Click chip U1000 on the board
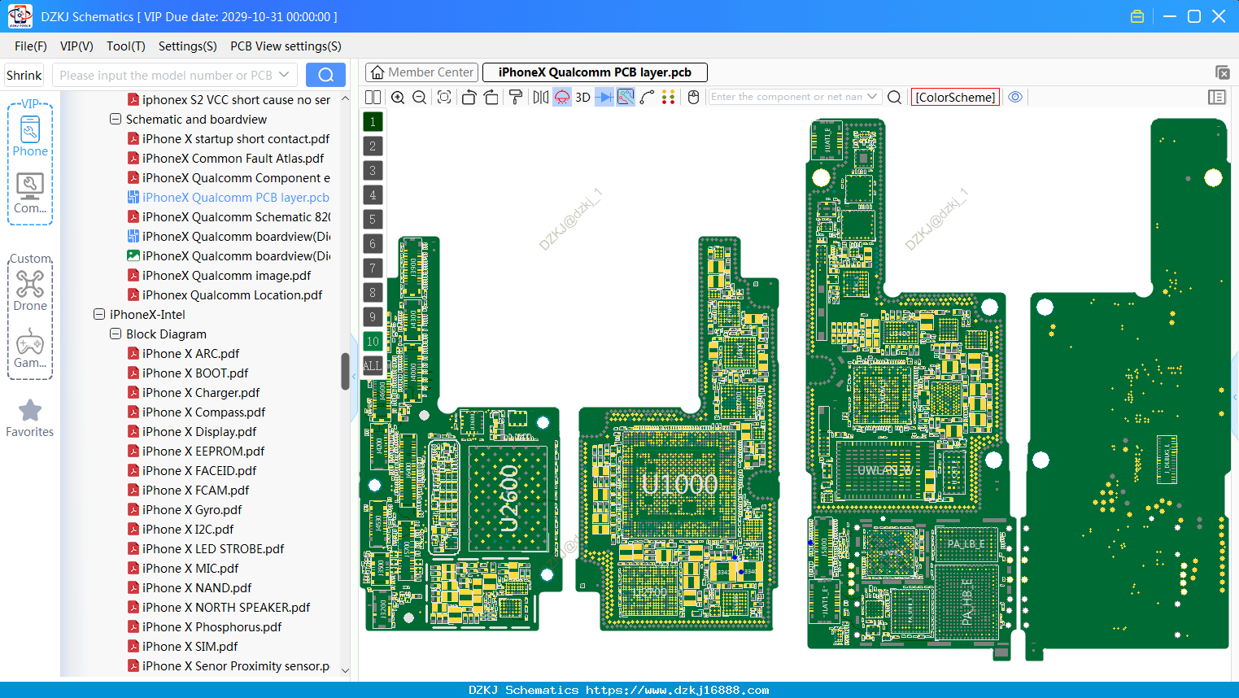 click(679, 485)
